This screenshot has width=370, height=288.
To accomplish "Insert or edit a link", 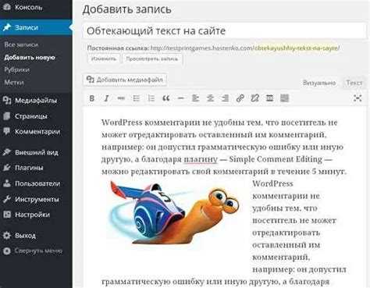I will pos(240,98).
